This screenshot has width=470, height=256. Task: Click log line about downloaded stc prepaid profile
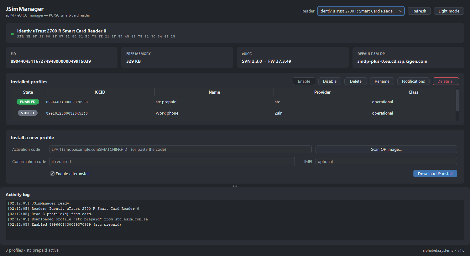click(x=78, y=219)
